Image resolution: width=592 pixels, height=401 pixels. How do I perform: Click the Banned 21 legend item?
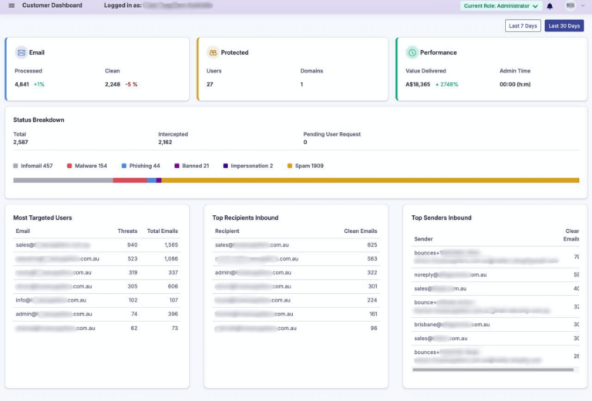[192, 166]
